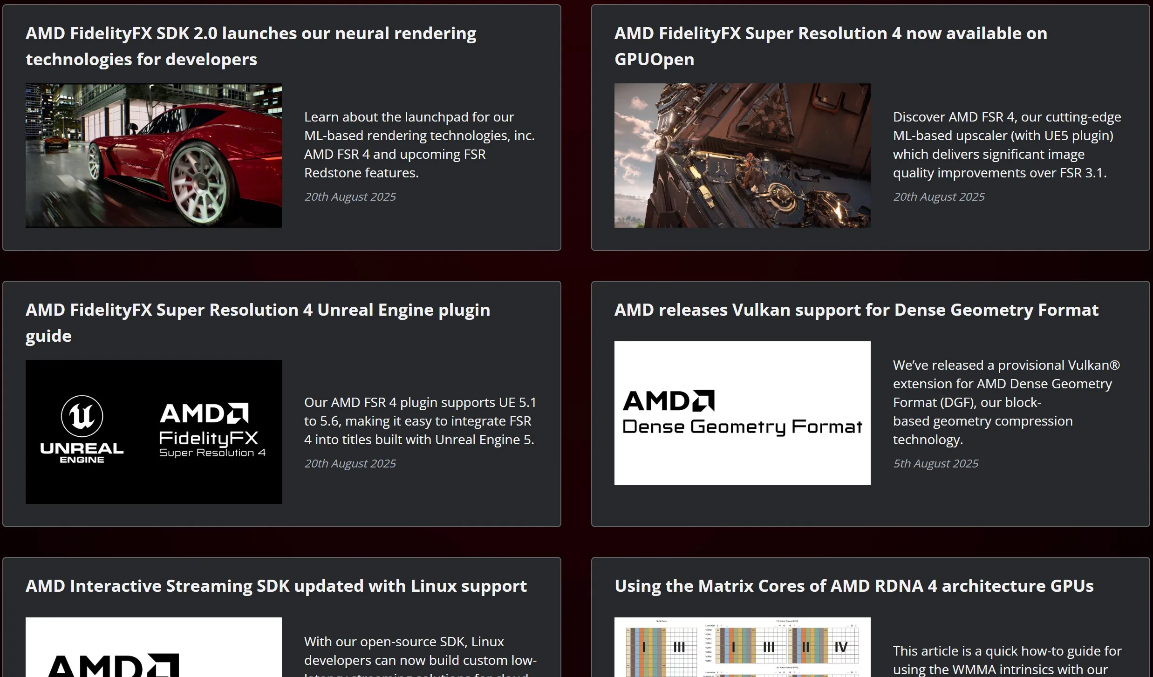Click the AMD FidelityFX Super Resolution 4 logo
The height and width of the screenshot is (677, 1153).
coord(212,430)
